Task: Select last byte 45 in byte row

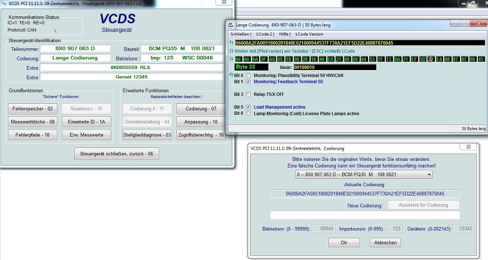Action: tap(481, 59)
